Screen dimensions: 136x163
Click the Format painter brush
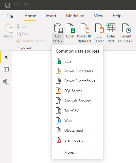point(31,41)
